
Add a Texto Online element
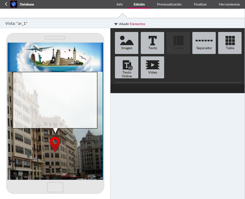click(x=127, y=67)
